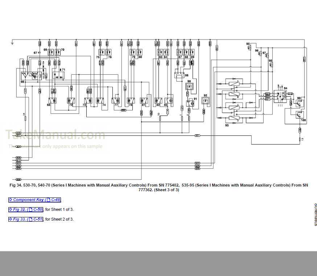This screenshot has width=317, height=276.
Task: Click component label 81 in schematic
Action: point(143,105)
